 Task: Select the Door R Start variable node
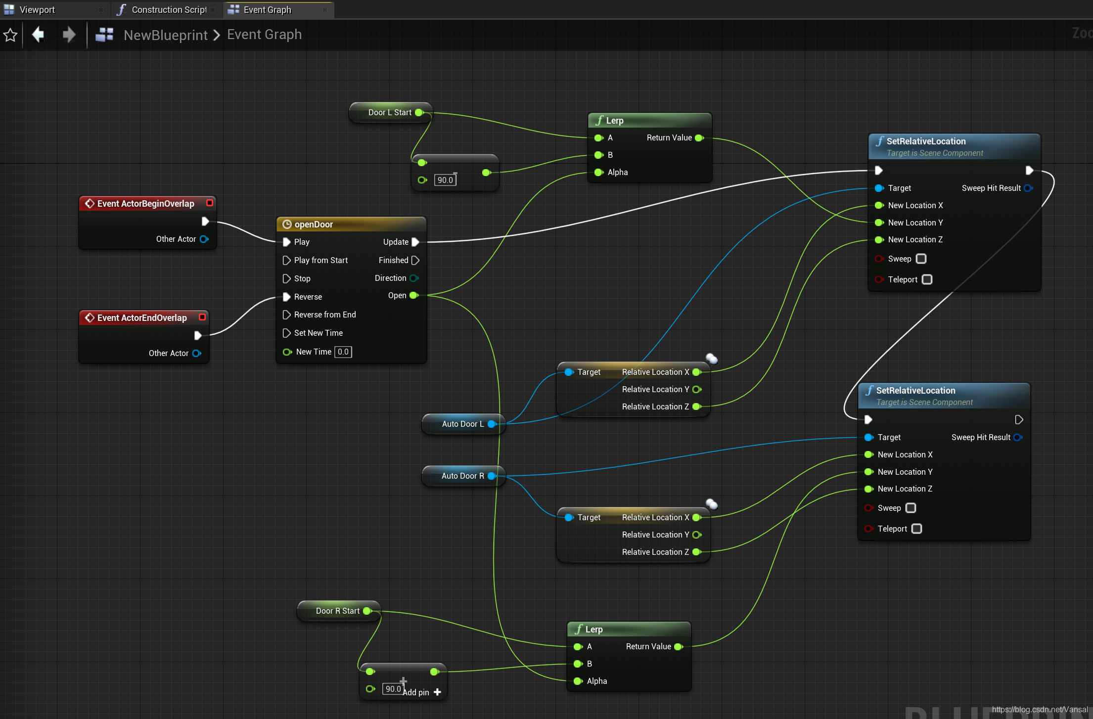339,611
